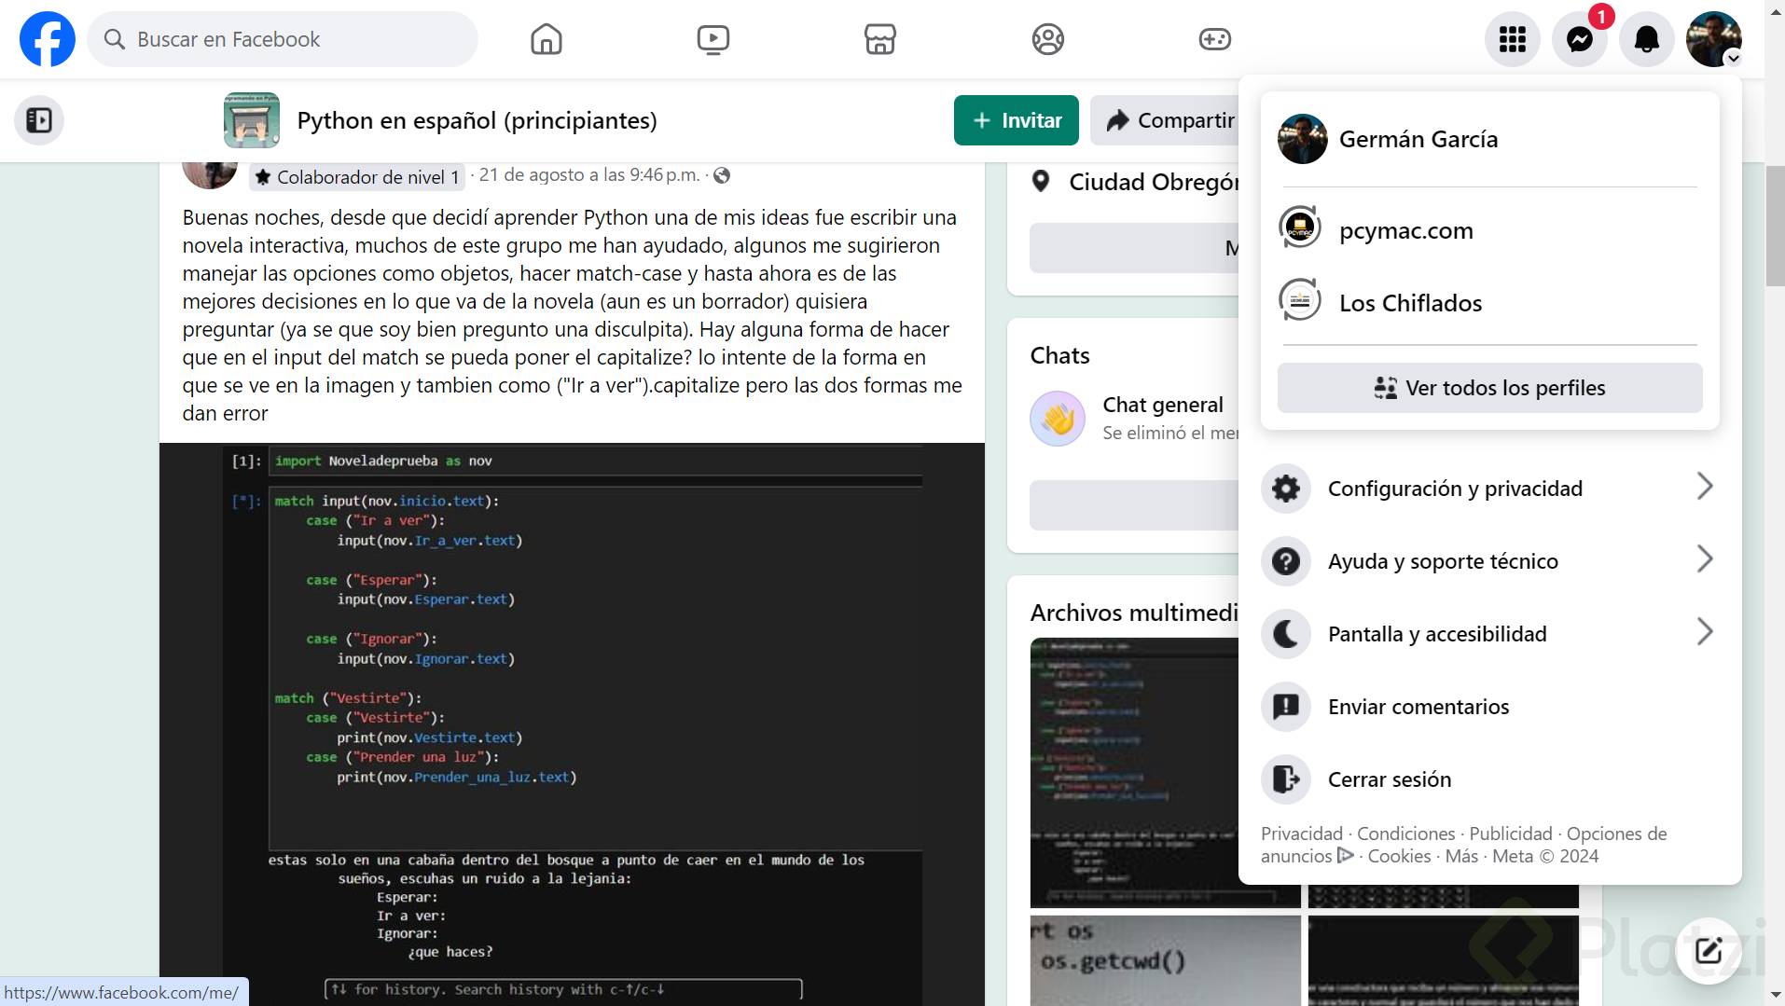Screen dimensions: 1785x1006
Task: Open the Privacidad footer link
Action: coord(1302,834)
